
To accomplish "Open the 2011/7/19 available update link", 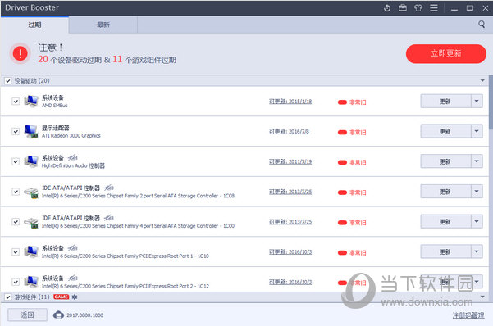I will pyautogui.click(x=290, y=161).
